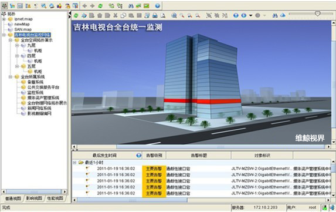Click the topology view icon at toolbar start
The height and width of the screenshot is (212, 336).
(x=4, y=6)
